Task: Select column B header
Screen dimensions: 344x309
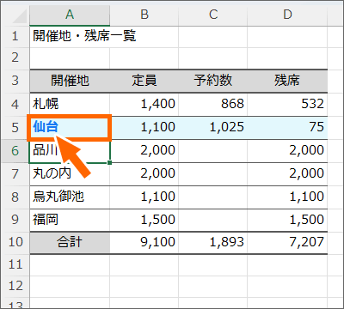Action: pos(144,15)
